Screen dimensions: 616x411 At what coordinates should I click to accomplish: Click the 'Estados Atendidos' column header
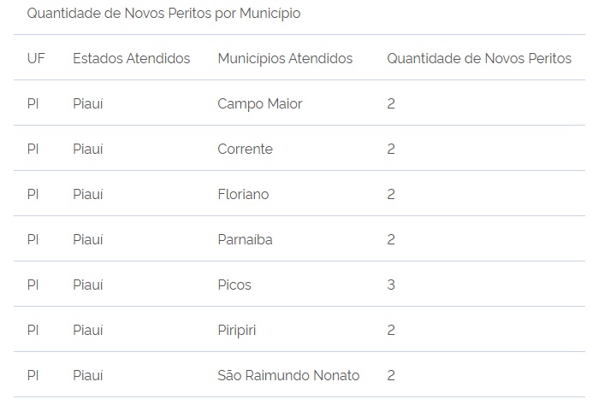click(131, 58)
